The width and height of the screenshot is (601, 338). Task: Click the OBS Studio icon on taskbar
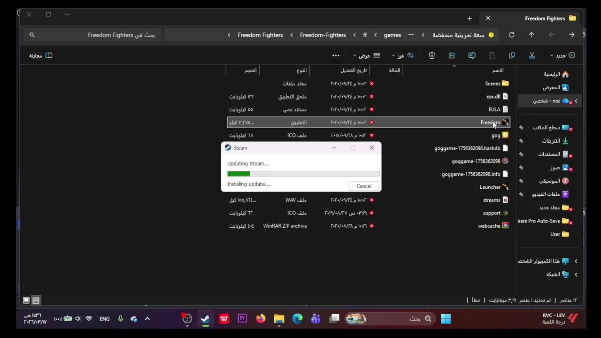point(187,319)
